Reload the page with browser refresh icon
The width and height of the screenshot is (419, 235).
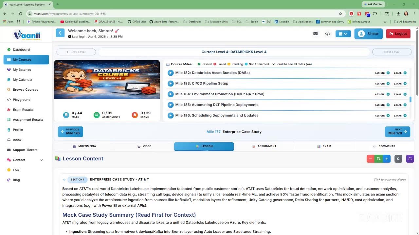[20, 14]
